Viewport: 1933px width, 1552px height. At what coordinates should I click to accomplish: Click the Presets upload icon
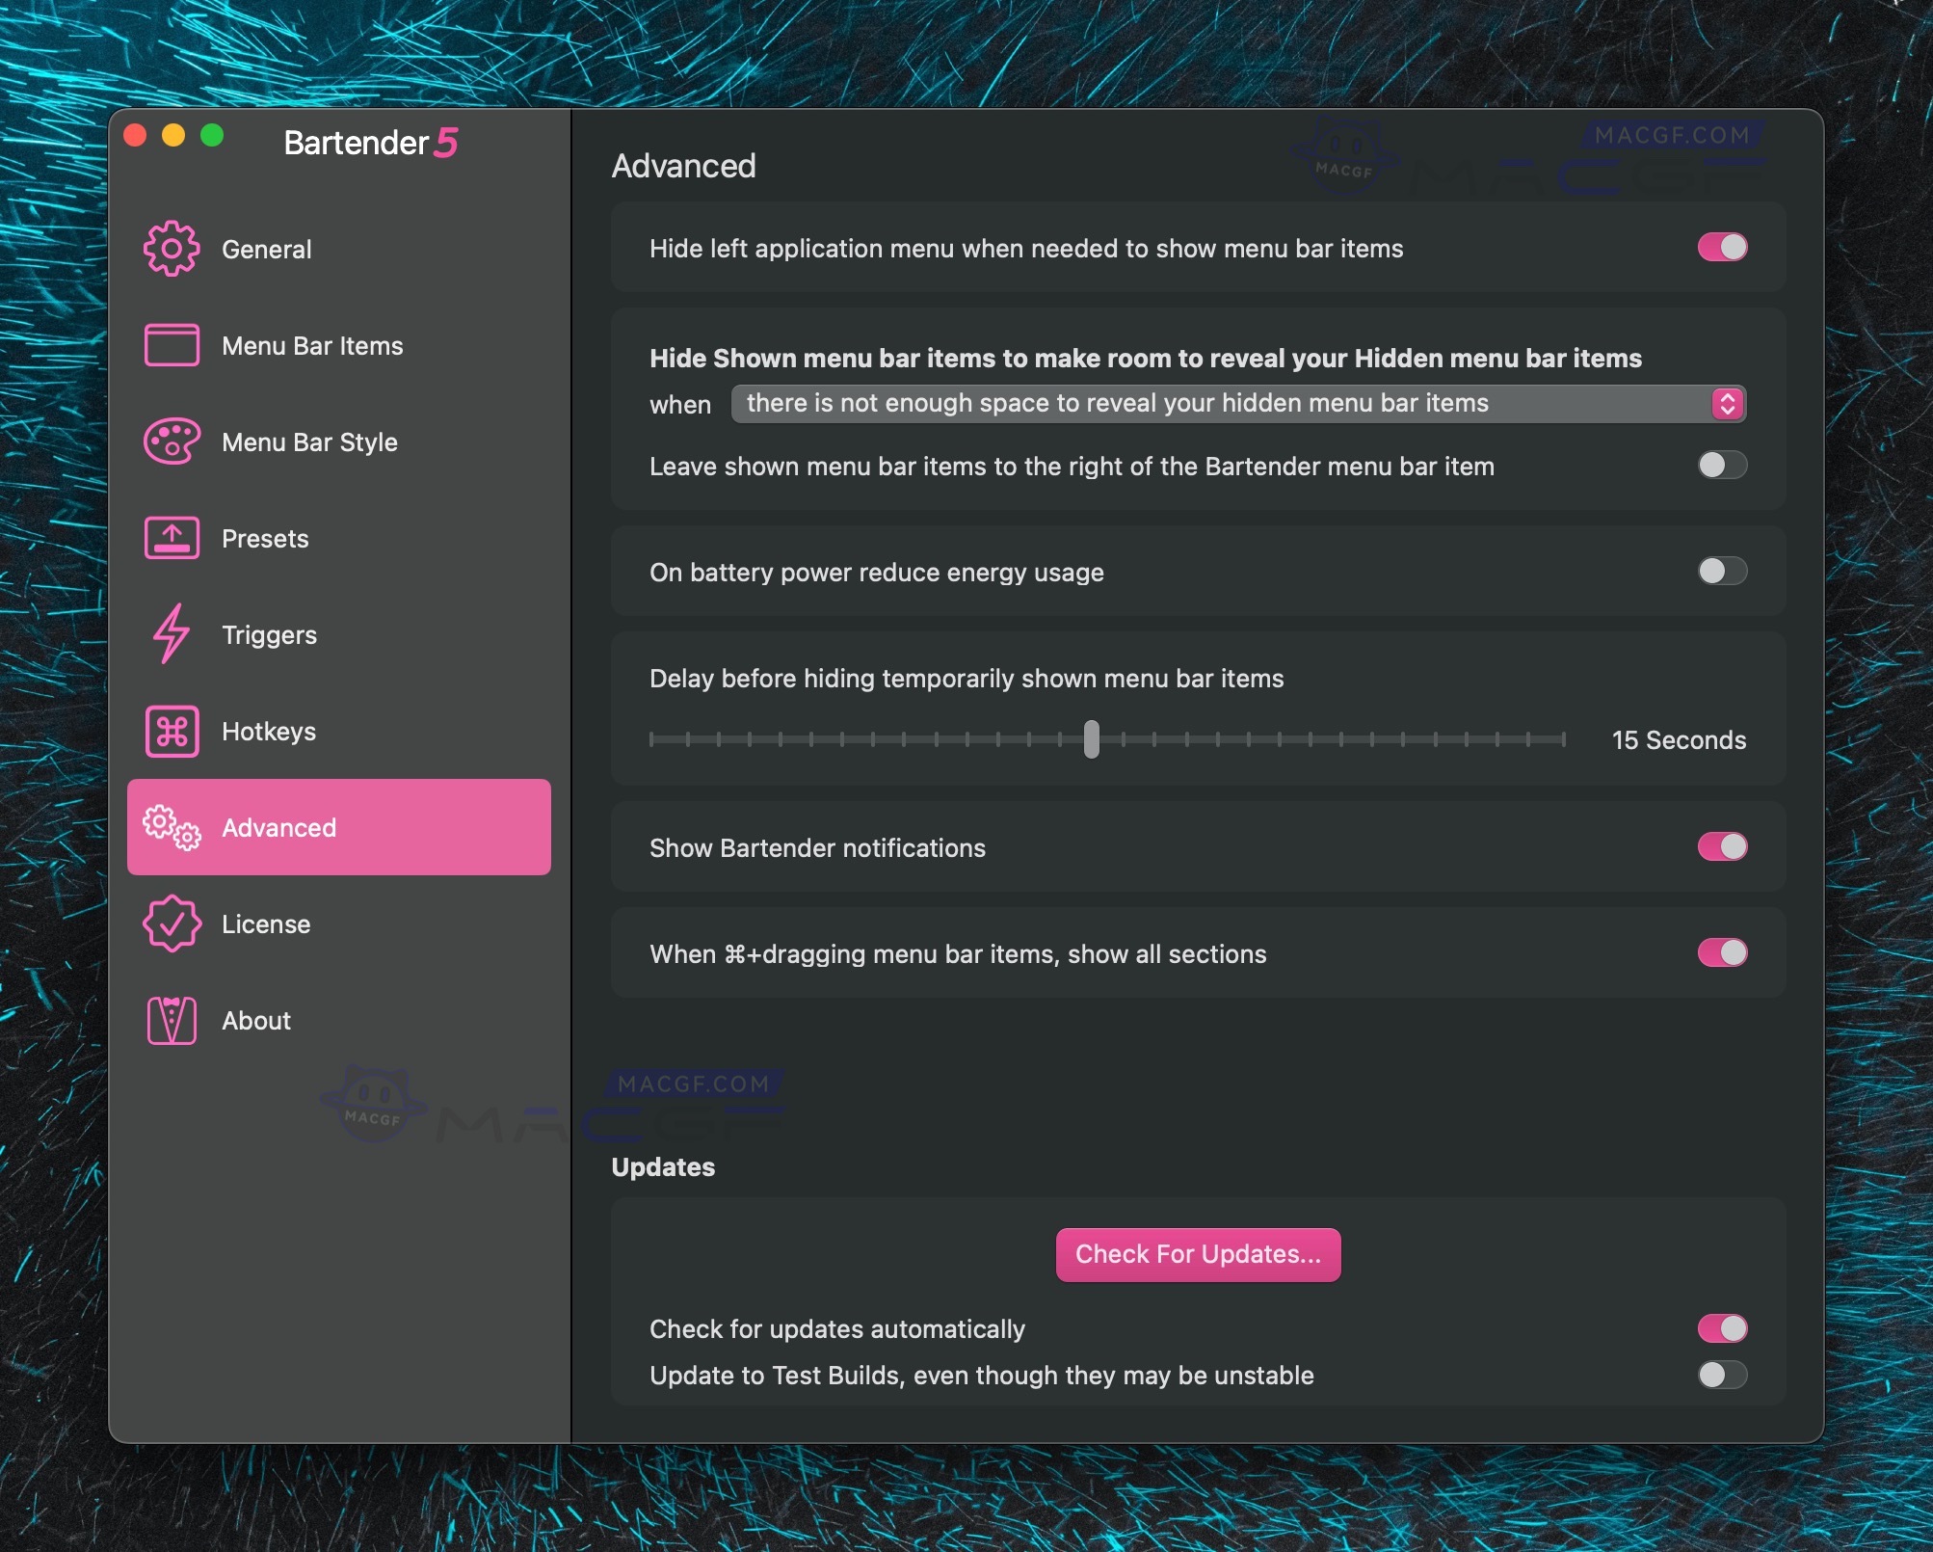coord(172,538)
